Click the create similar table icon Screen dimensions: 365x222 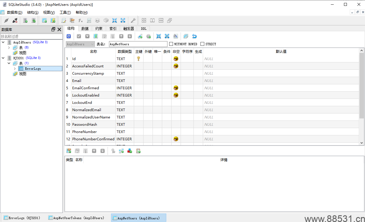tap(186, 36)
